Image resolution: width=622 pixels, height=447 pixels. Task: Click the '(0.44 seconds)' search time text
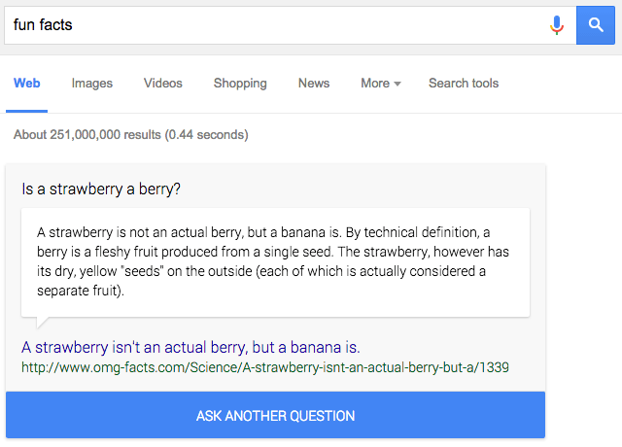[205, 135]
